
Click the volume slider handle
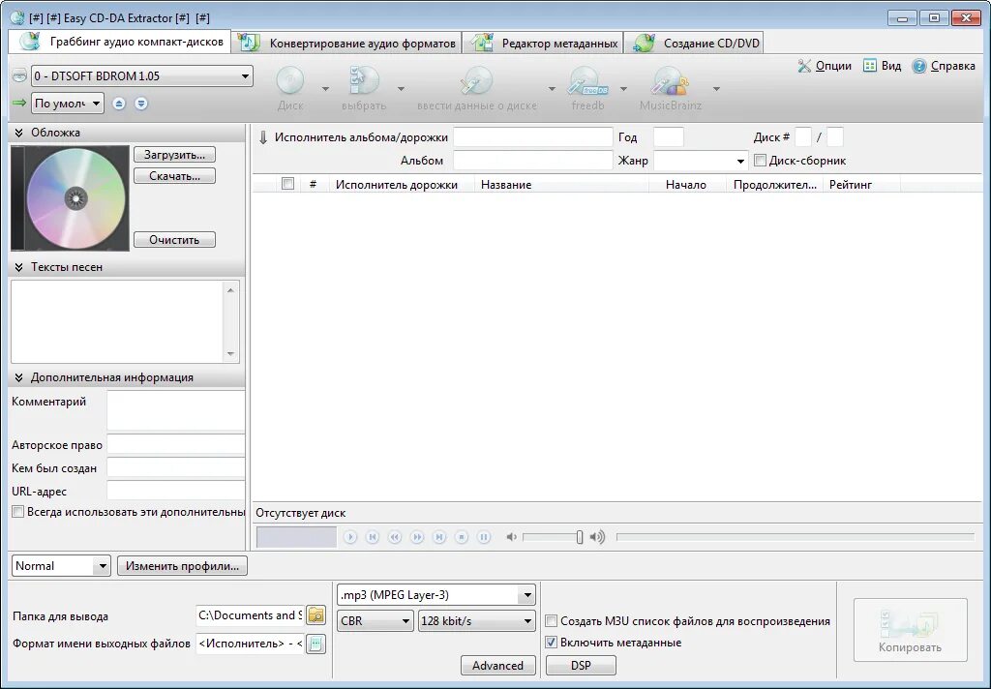(580, 537)
